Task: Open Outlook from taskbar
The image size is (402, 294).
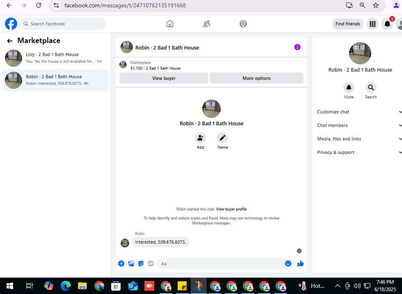Action: point(133,286)
